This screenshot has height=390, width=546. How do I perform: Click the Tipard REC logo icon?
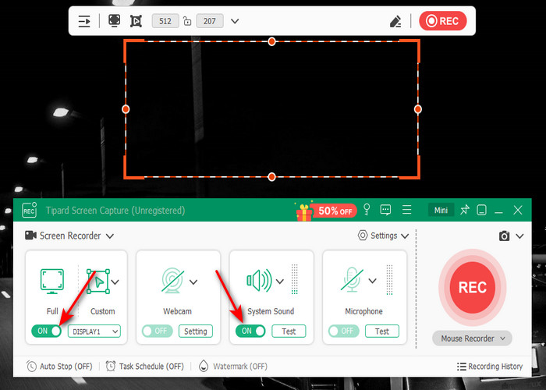(30, 210)
